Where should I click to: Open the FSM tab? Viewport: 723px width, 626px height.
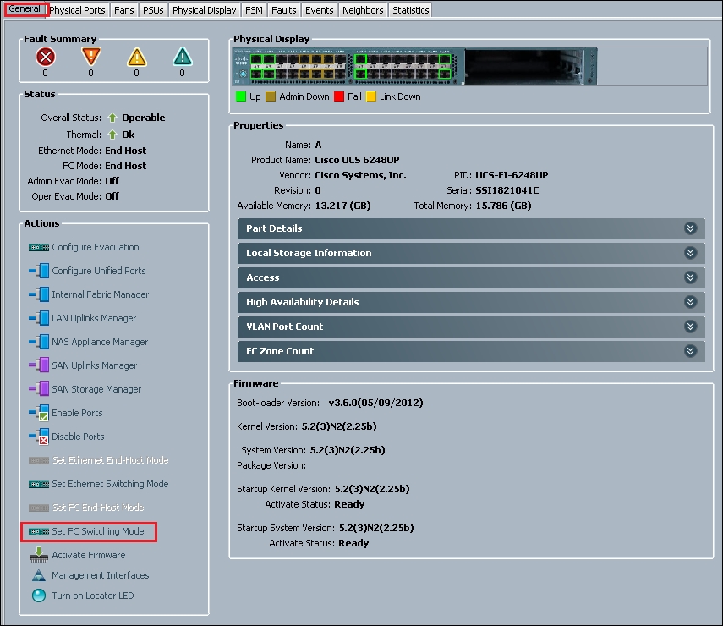254,10
